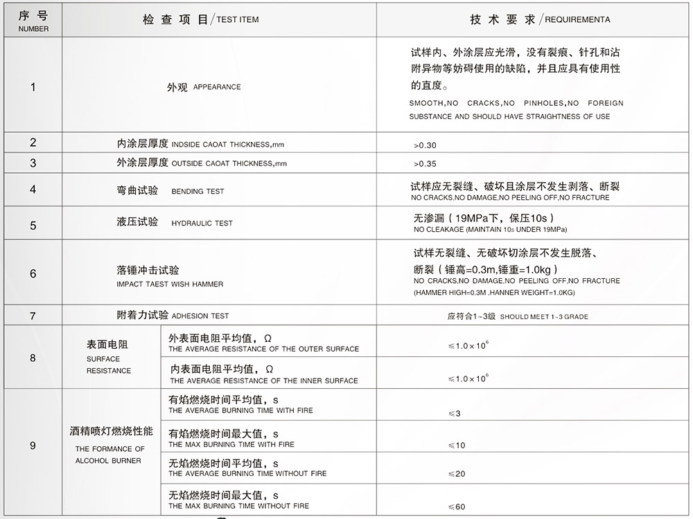693x519 pixels.
Task: Select the HYDRAULIC TEST item
Action: coord(219,223)
